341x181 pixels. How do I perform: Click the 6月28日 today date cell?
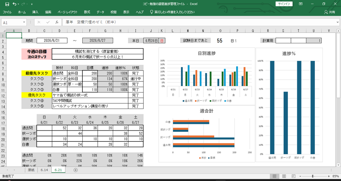point(151,40)
